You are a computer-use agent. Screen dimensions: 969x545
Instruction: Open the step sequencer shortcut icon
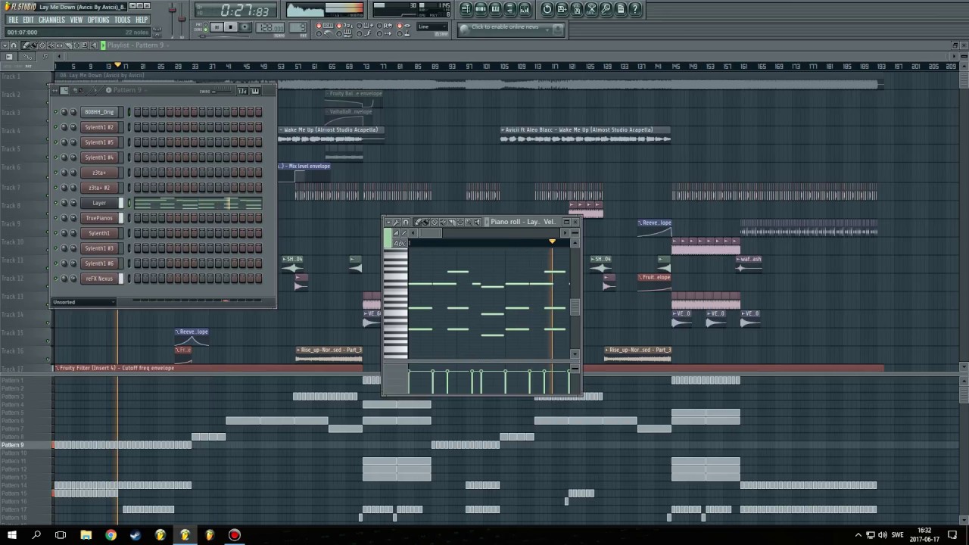tap(481, 9)
